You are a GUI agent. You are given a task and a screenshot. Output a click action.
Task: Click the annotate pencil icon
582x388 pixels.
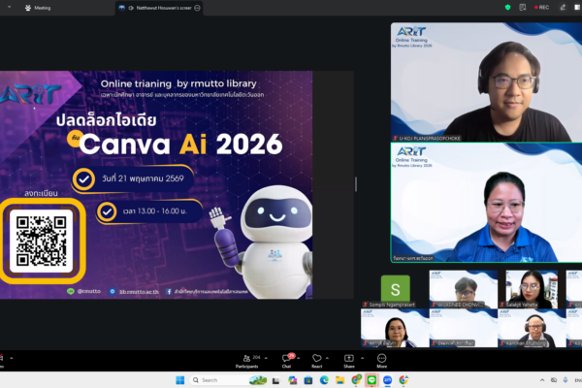(563, 8)
